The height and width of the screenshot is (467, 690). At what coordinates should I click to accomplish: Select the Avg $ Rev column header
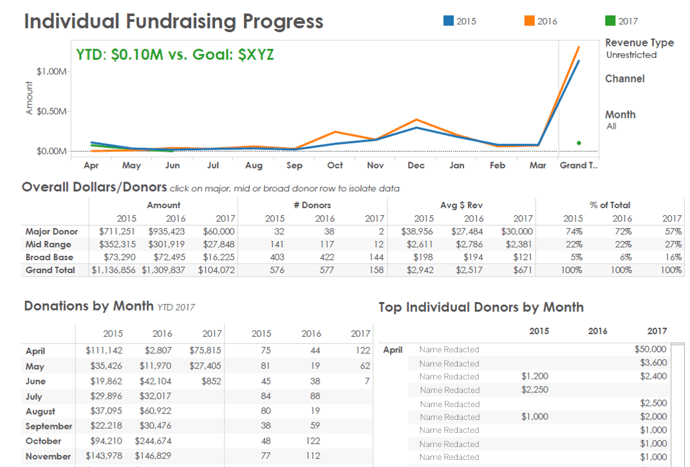click(461, 205)
